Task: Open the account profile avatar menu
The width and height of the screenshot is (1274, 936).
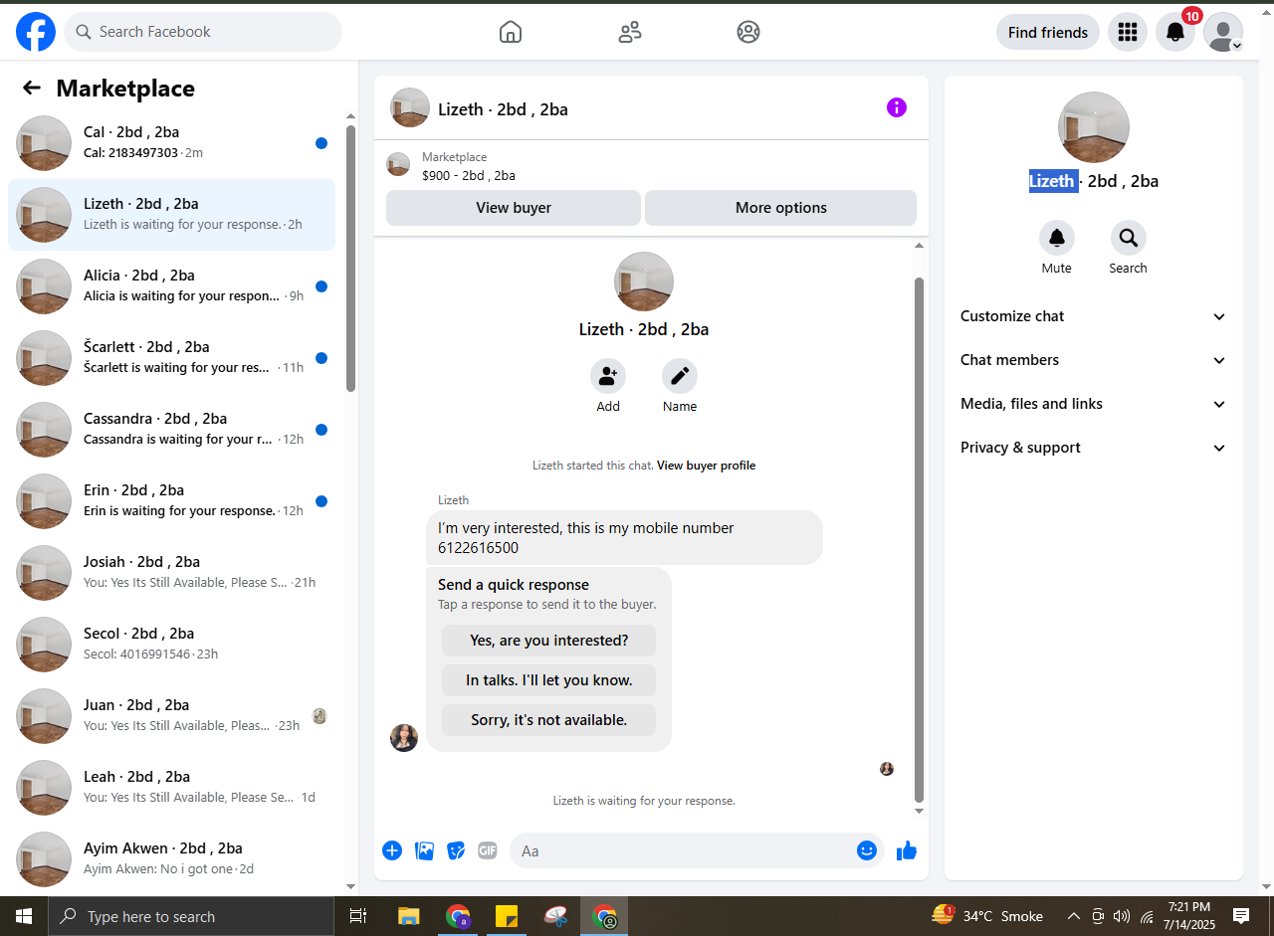Action: [x=1222, y=32]
